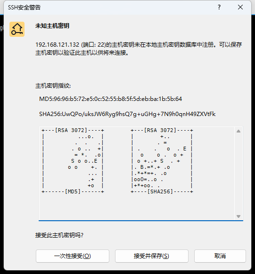Choose 接受并保存(S) to save host key
The image size is (255, 274).
click(x=152, y=256)
